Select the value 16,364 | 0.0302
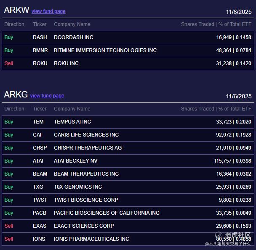 (234, 174)
